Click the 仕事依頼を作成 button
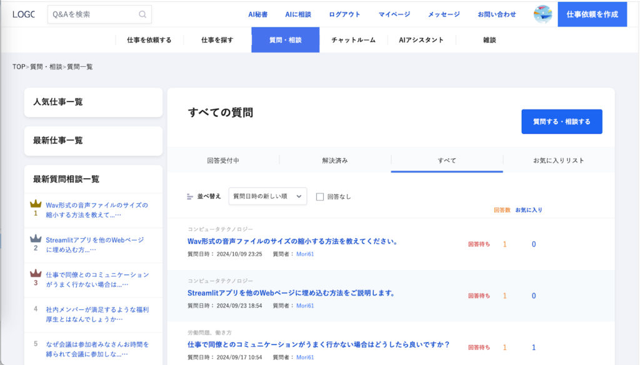 (592, 14)
